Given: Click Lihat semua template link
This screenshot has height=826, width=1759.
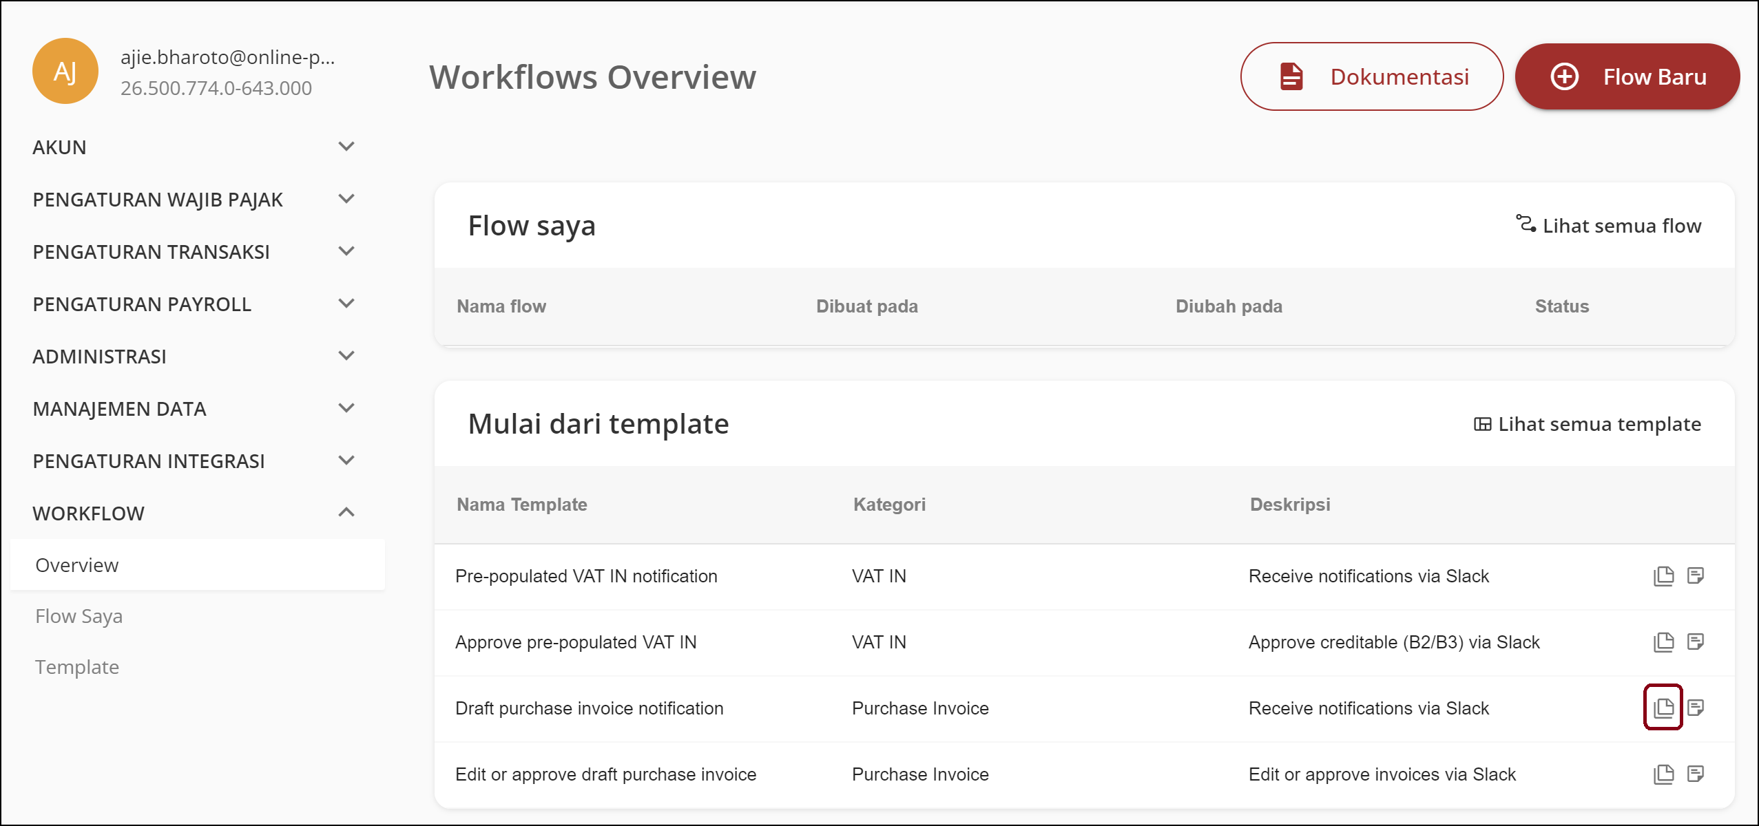Looking at the screenshot, I should (x=1588, y=424).
